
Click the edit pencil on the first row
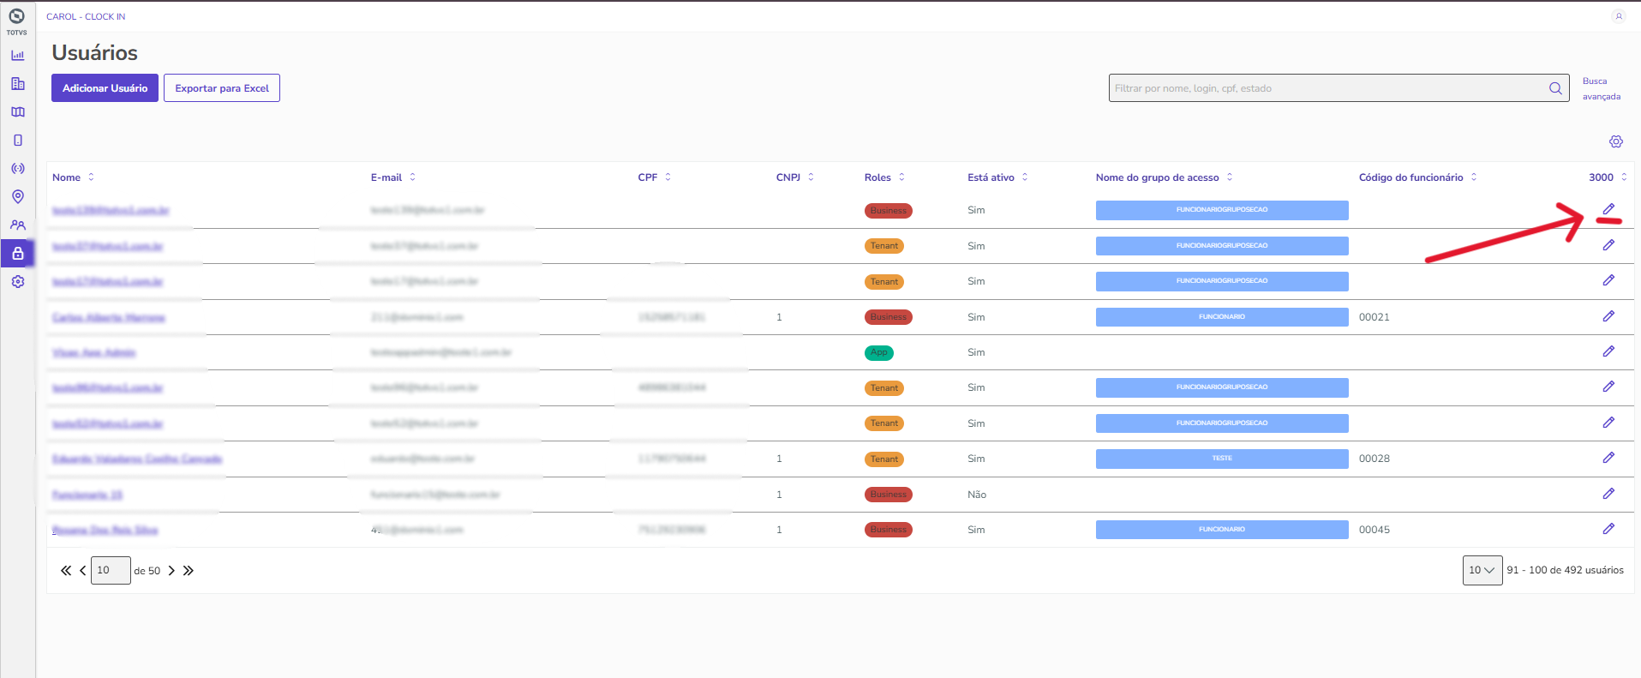coord(1608,209)
